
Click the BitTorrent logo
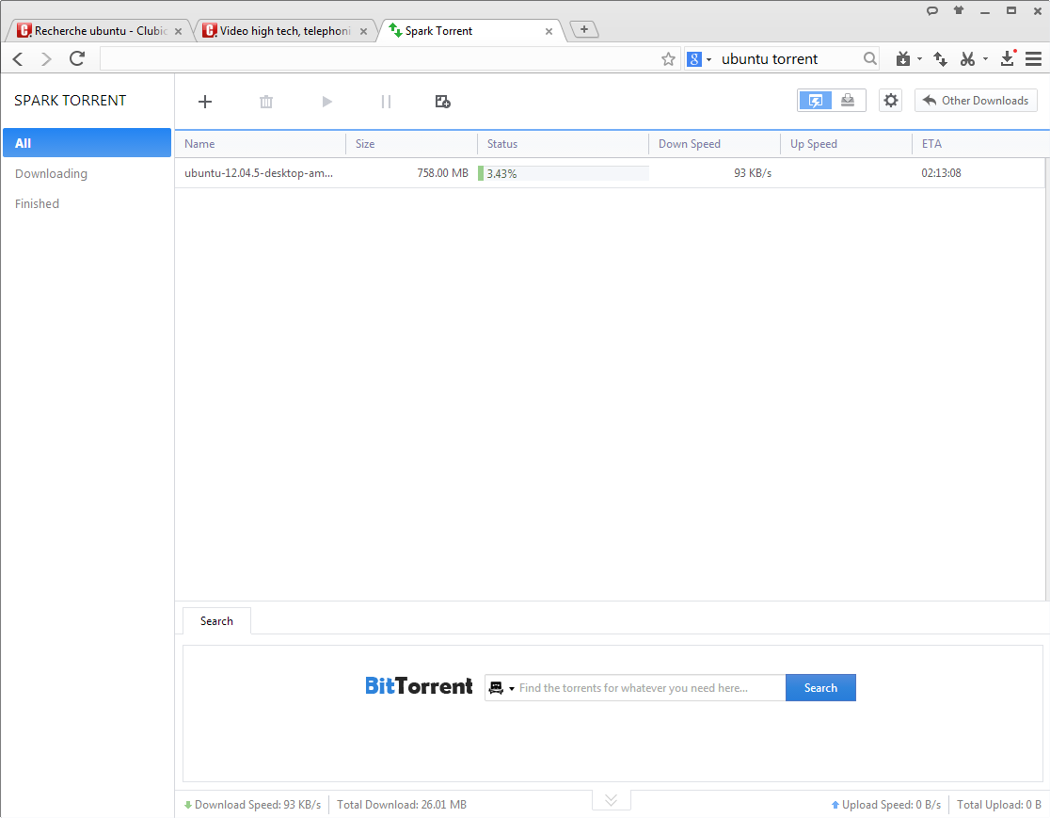(x=419, y=686)
